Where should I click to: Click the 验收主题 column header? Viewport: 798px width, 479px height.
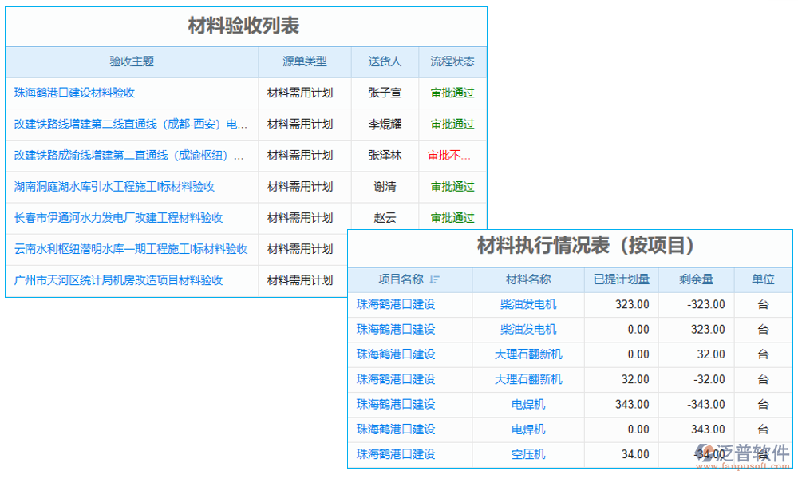click(130, 61)
